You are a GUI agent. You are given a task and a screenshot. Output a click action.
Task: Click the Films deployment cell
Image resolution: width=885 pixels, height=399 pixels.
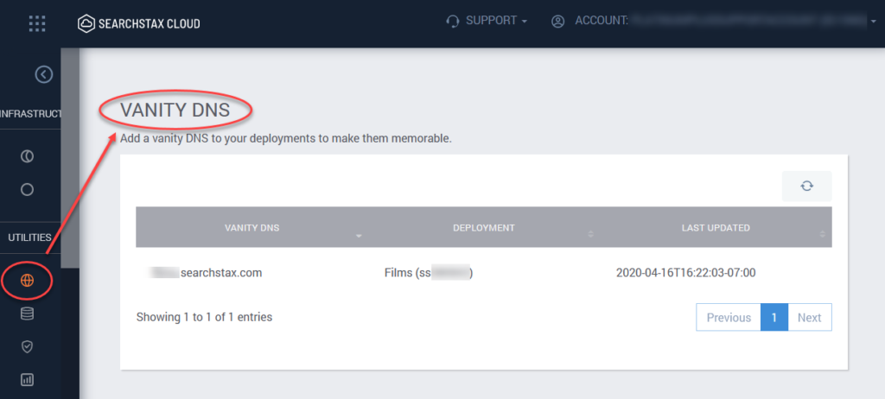pyautogui.click(x=429, y=273)
